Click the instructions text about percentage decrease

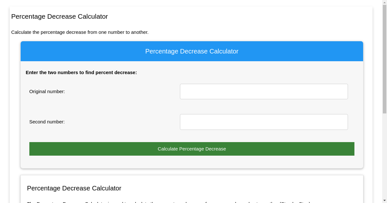pos(80,32)
